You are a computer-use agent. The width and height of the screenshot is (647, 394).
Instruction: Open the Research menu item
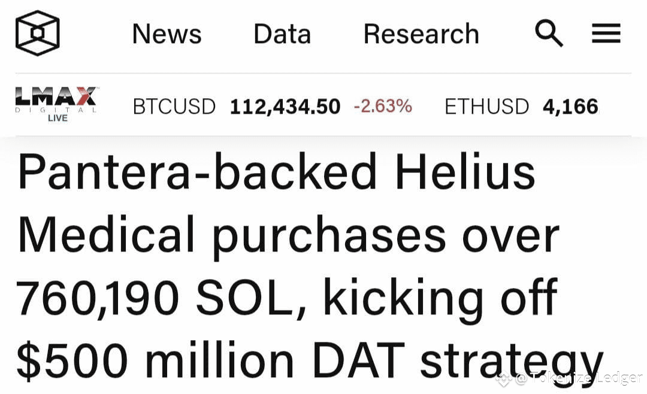point(421,34)
